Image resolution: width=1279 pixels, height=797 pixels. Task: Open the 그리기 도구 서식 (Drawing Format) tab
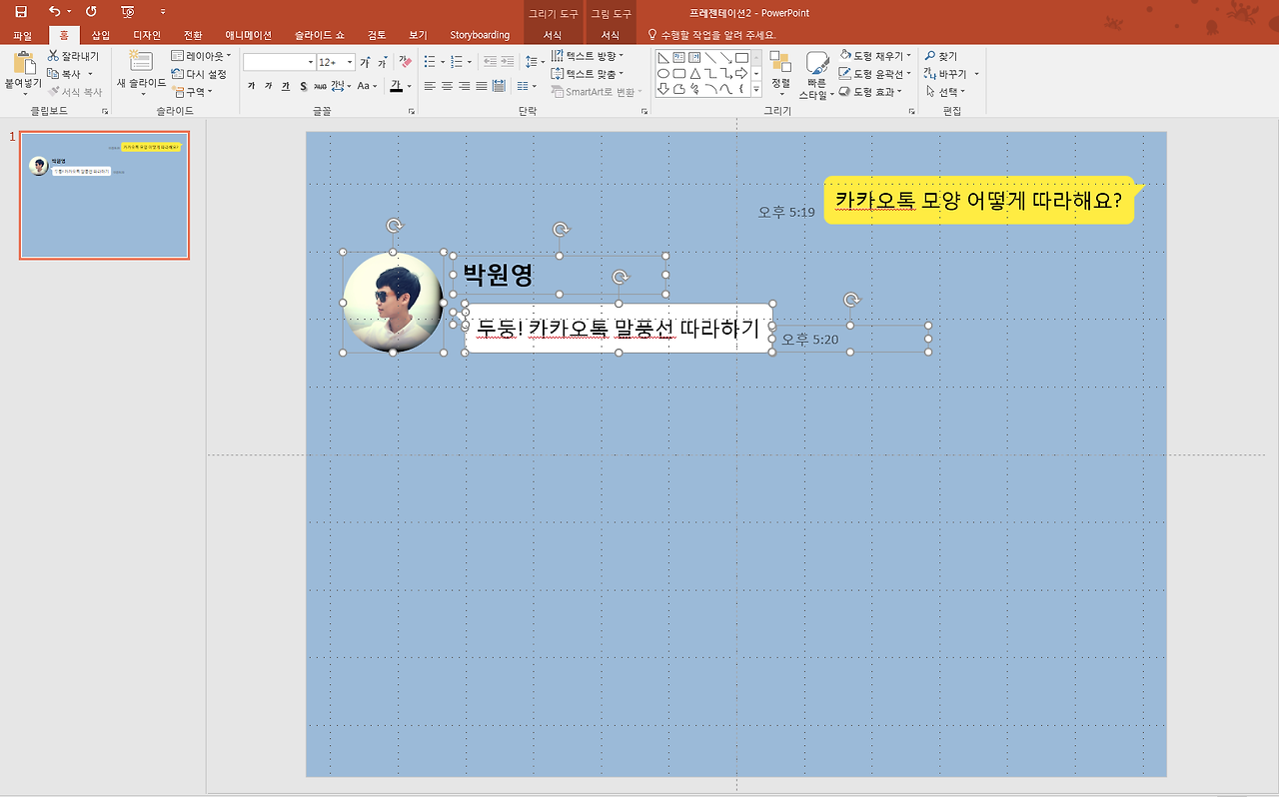tap(553, 35)
